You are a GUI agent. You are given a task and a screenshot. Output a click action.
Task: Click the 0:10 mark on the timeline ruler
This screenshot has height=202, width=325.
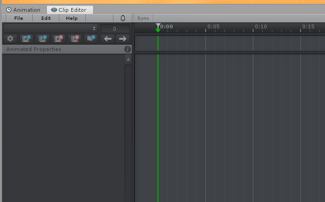(x=261, y=26)
